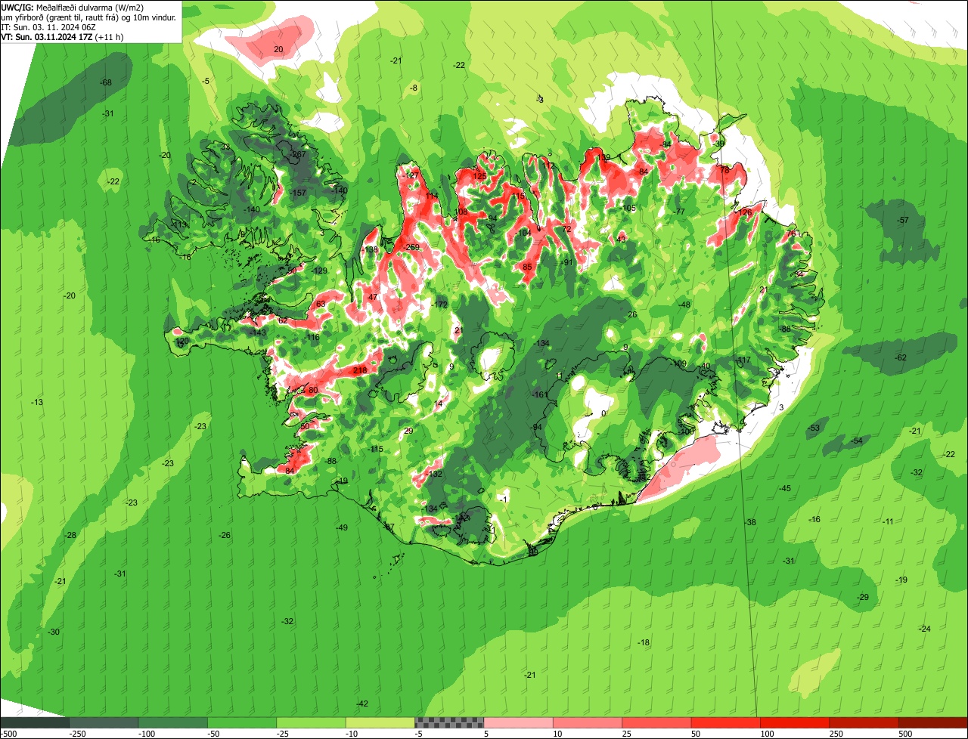Image resolution: width=968 pixels, height=739 pixels.
Task: Click the legend swatch between 25 and 50
Action: 657,722
